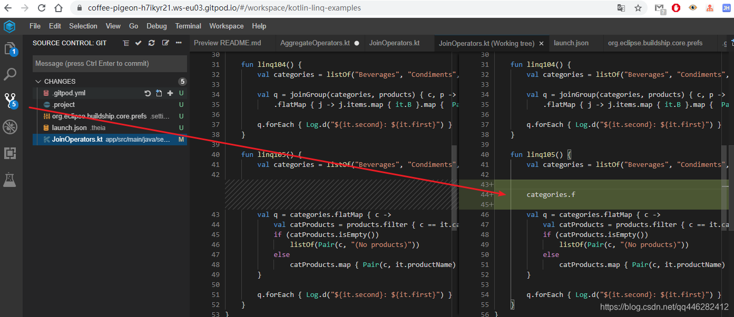Bookmark this page with star icon
The width and height of the screenshot is (734, 317).
point(638,8)
